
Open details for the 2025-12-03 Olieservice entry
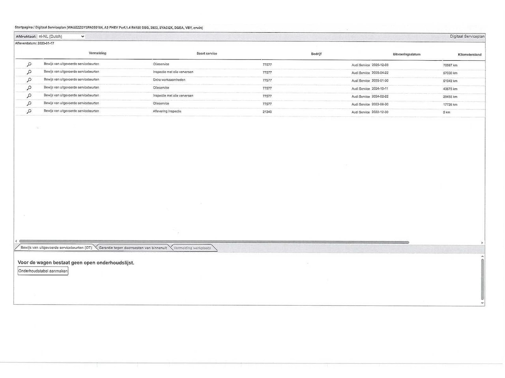tap(29, 65)
